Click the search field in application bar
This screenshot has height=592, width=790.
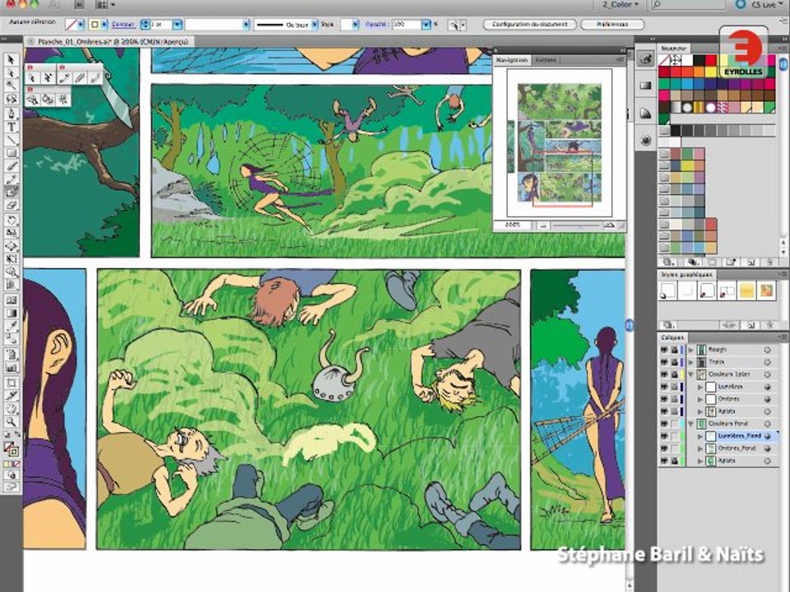click(689, 5)
